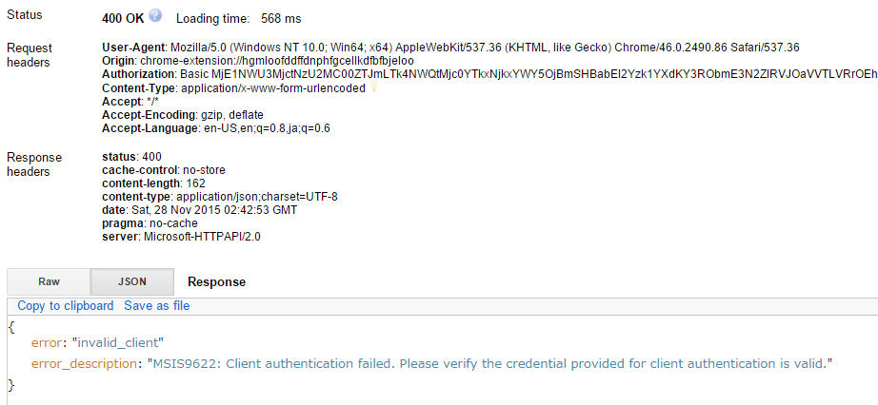Click the 400 OK status text
The height and width of the screenshot is (405, 878).
[123, 18]
